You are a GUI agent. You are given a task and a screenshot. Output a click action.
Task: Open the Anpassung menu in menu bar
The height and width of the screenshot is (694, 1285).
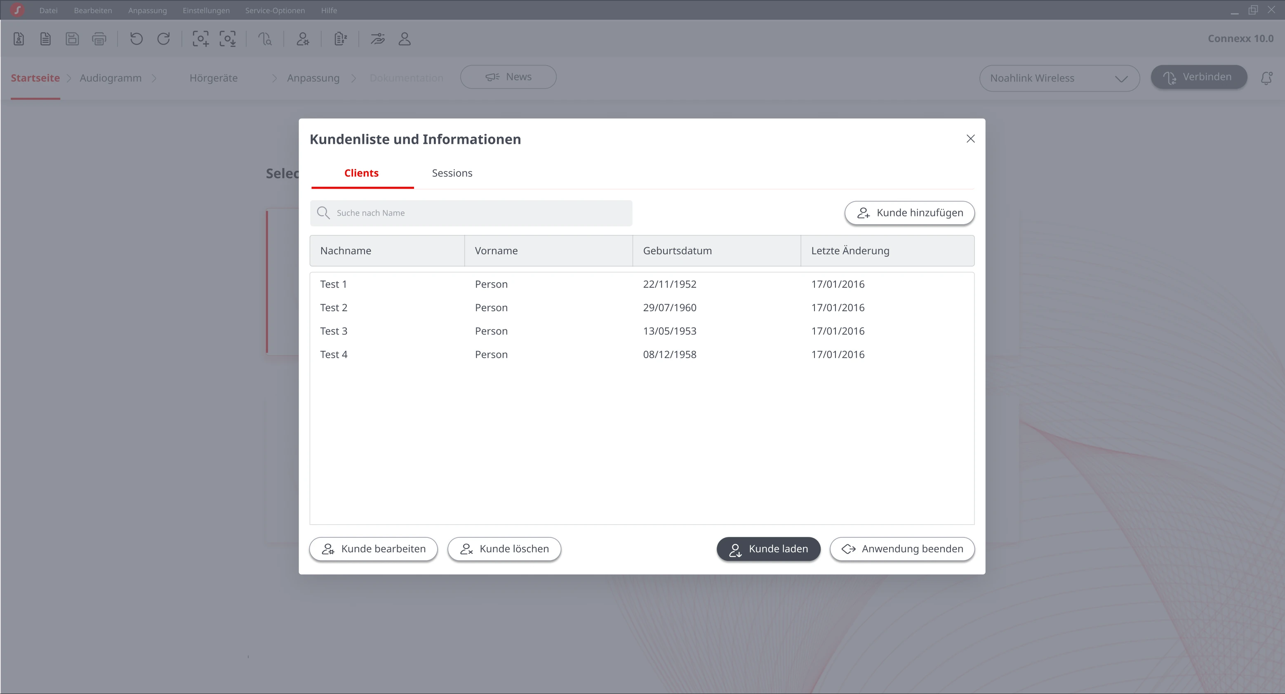[x=148, y=10]
